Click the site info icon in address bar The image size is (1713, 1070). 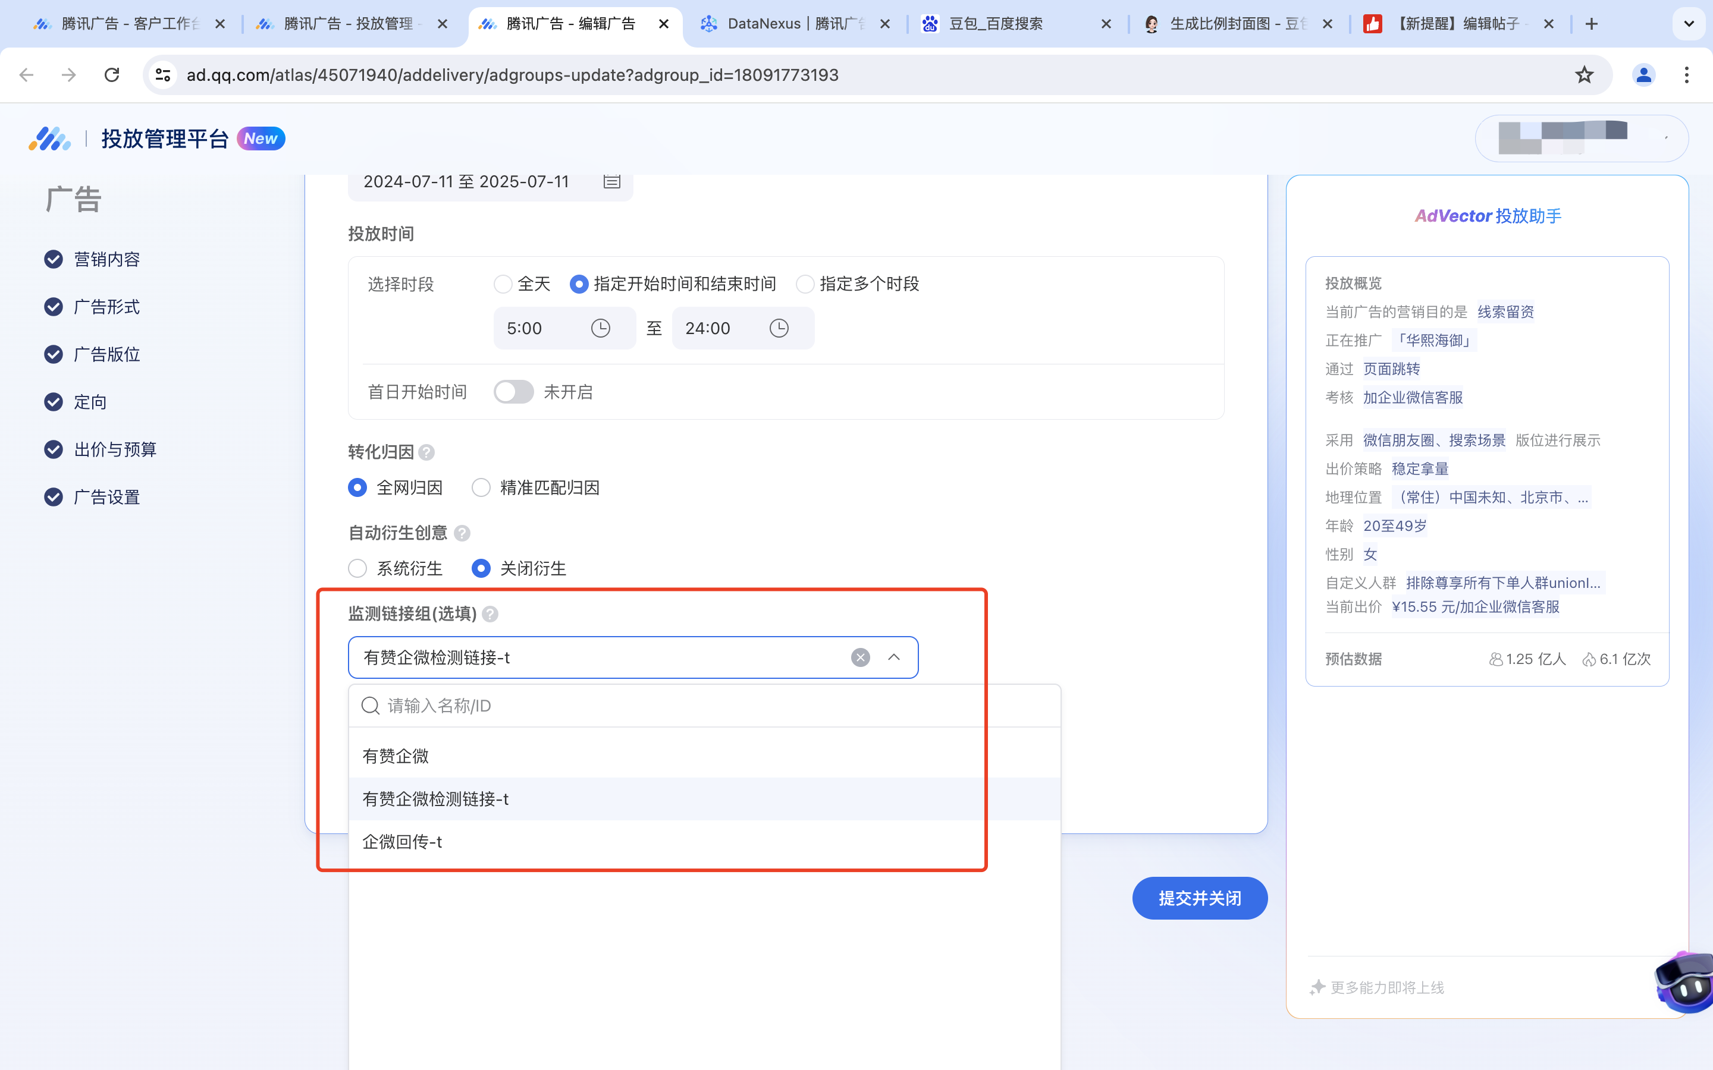(163, 74)
